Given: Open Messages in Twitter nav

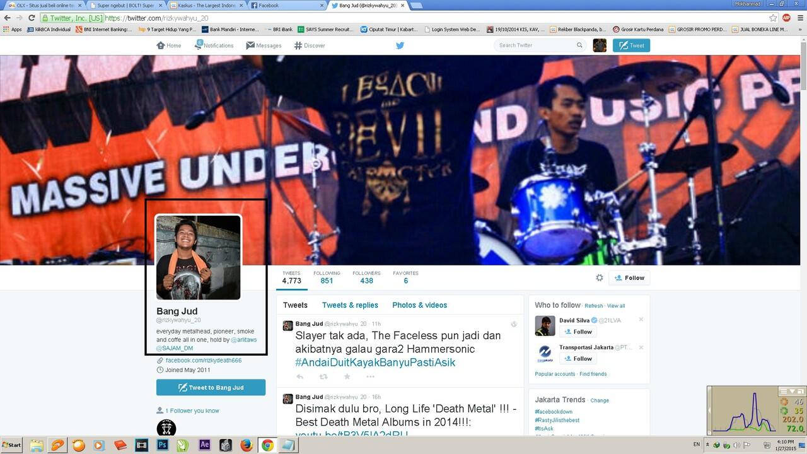Looking at the screenshot, I should 264,45.
